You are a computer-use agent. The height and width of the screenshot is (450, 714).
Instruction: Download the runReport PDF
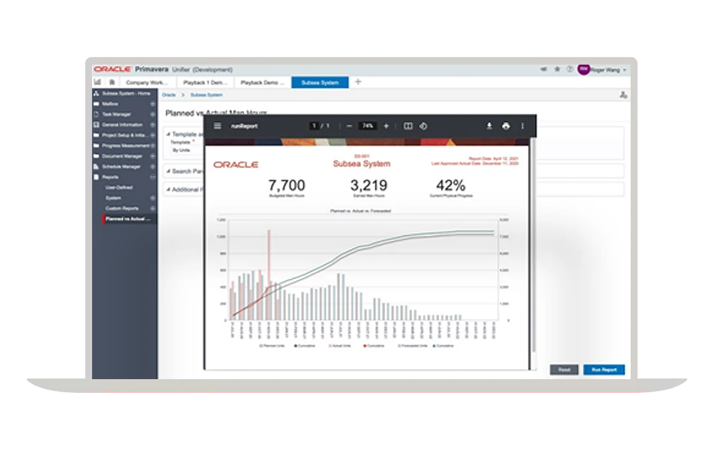tap(489, 126)
